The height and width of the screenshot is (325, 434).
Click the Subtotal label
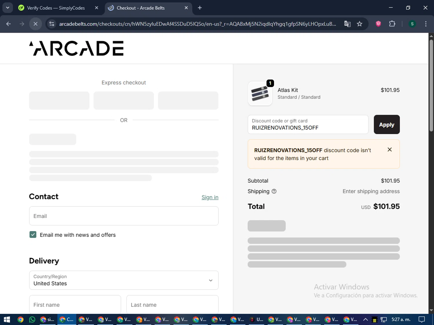click(258, 181)
